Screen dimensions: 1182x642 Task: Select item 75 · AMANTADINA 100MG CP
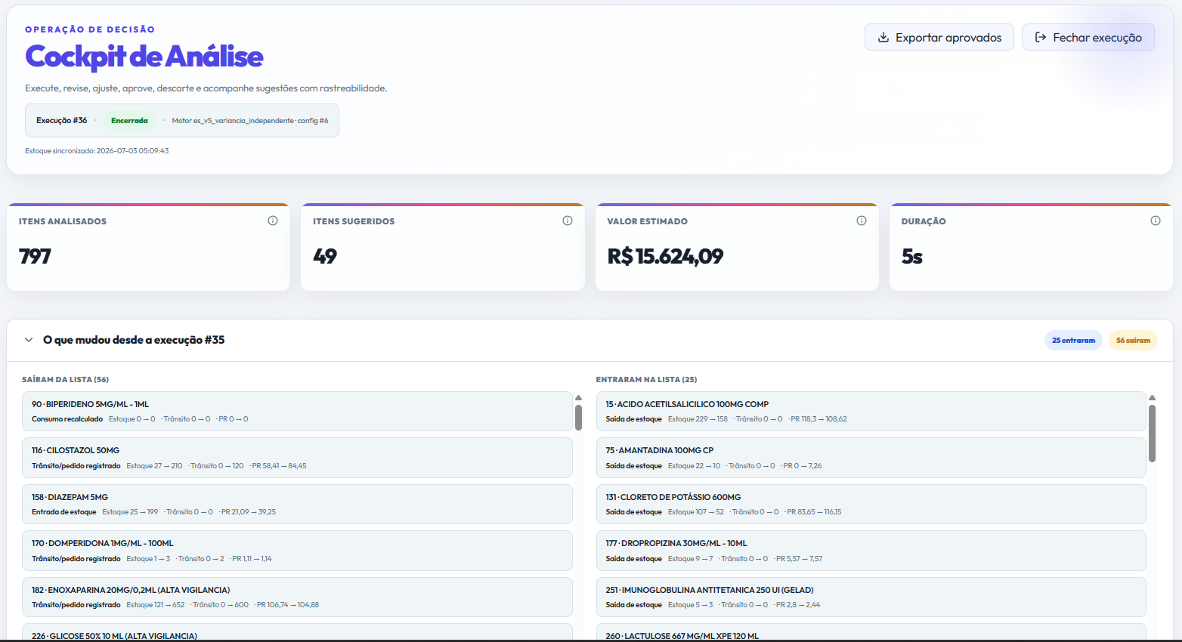871,458
